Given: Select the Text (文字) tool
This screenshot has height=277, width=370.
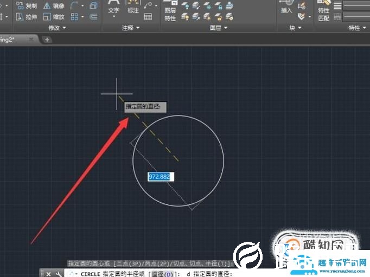Looking at the screenshot, I should pos(113,9).
